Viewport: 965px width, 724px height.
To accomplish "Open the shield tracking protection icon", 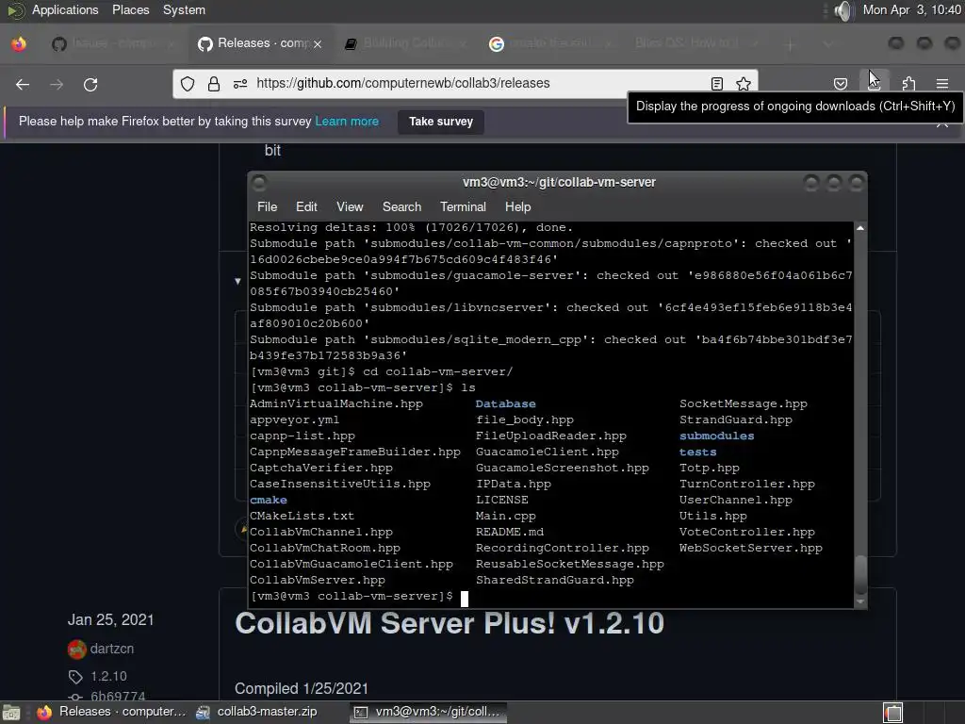I will (188, 84).
